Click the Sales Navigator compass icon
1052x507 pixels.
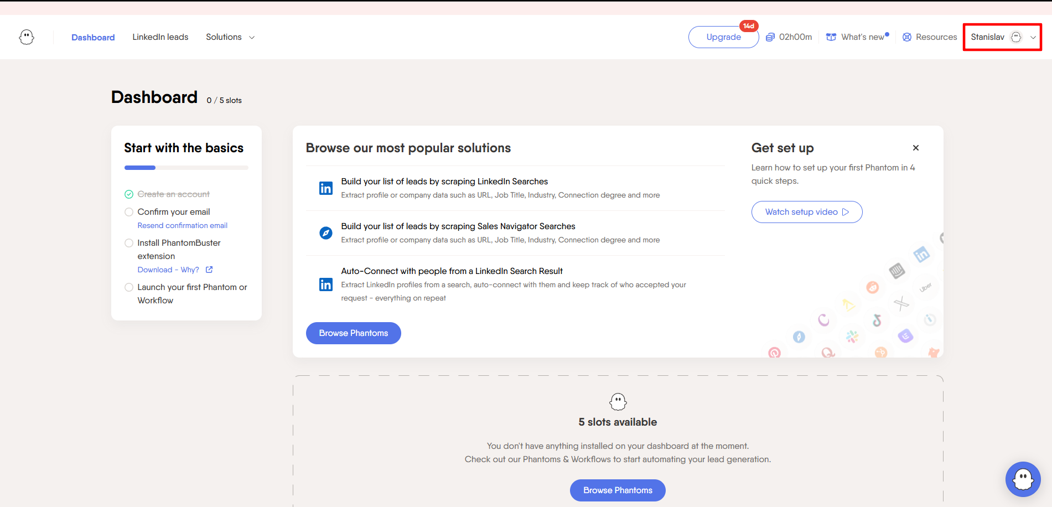point(326,233)
